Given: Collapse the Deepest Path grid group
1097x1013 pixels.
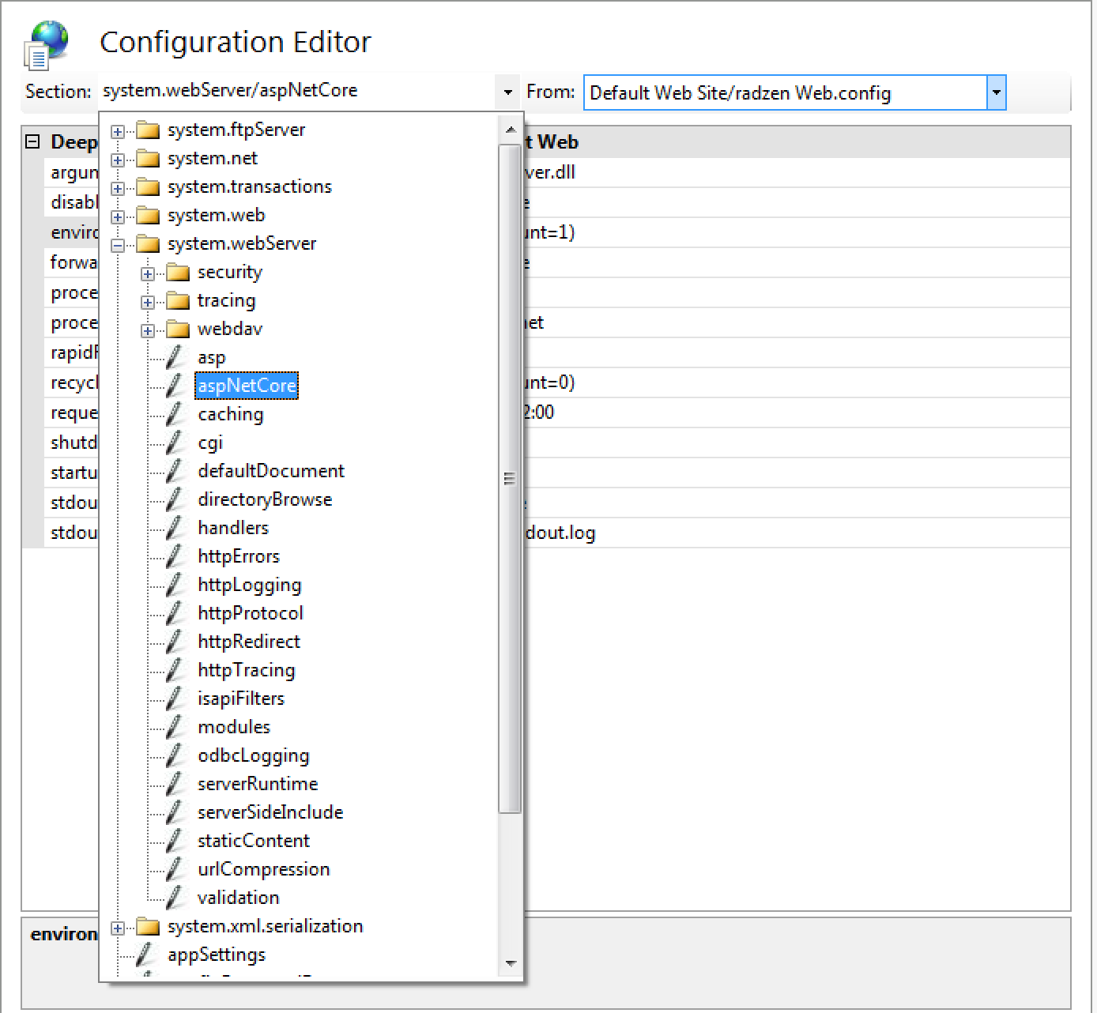Looking at the screenshot, I should click(x=32, y=142).
